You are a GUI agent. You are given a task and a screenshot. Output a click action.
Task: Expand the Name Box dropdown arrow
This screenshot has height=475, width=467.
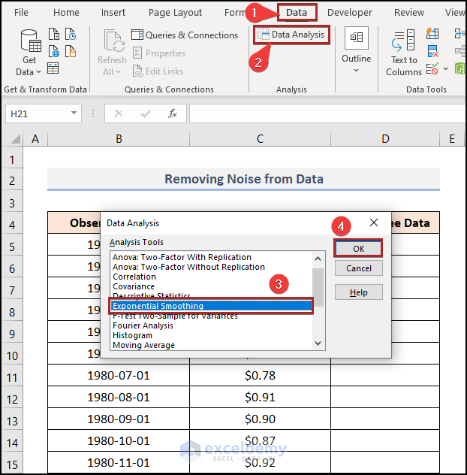(x=74, y=113)
